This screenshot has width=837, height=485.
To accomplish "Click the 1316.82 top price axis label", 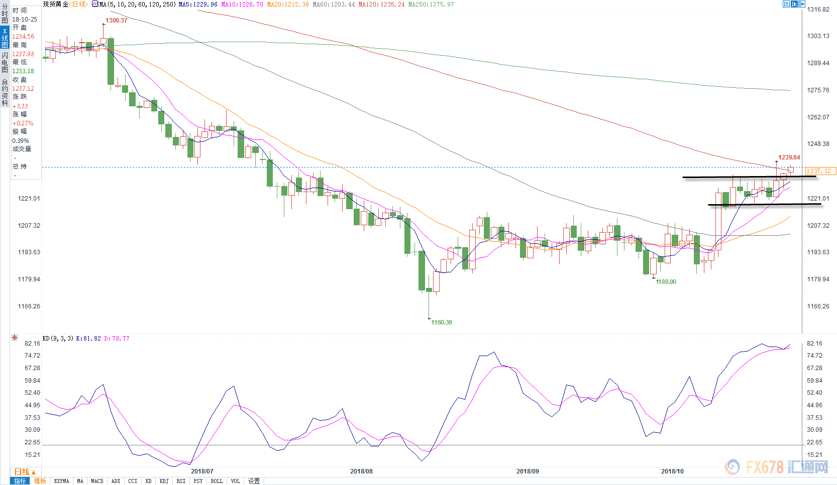I will point(818,10).
